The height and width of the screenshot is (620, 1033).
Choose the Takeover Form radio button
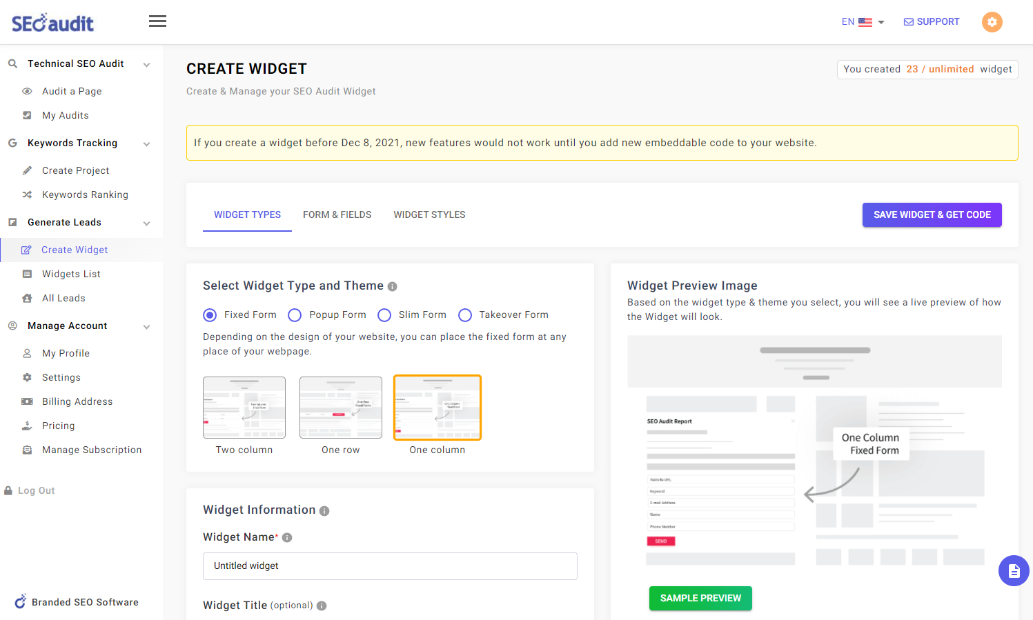[465, 315]
